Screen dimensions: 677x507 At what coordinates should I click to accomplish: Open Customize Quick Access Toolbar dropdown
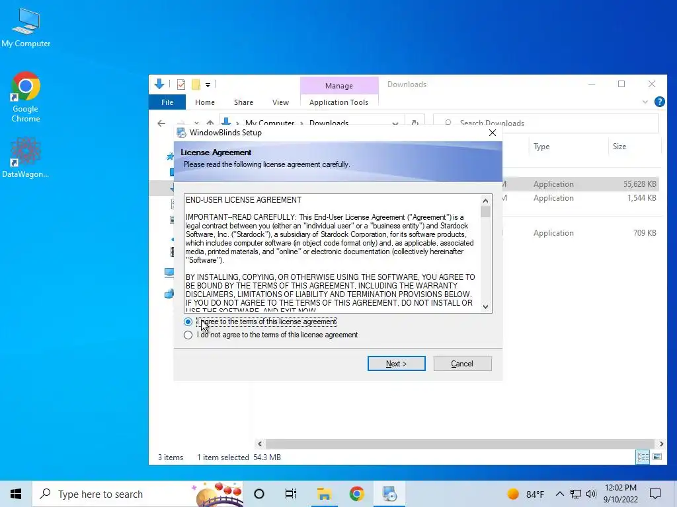click(208, 85)
